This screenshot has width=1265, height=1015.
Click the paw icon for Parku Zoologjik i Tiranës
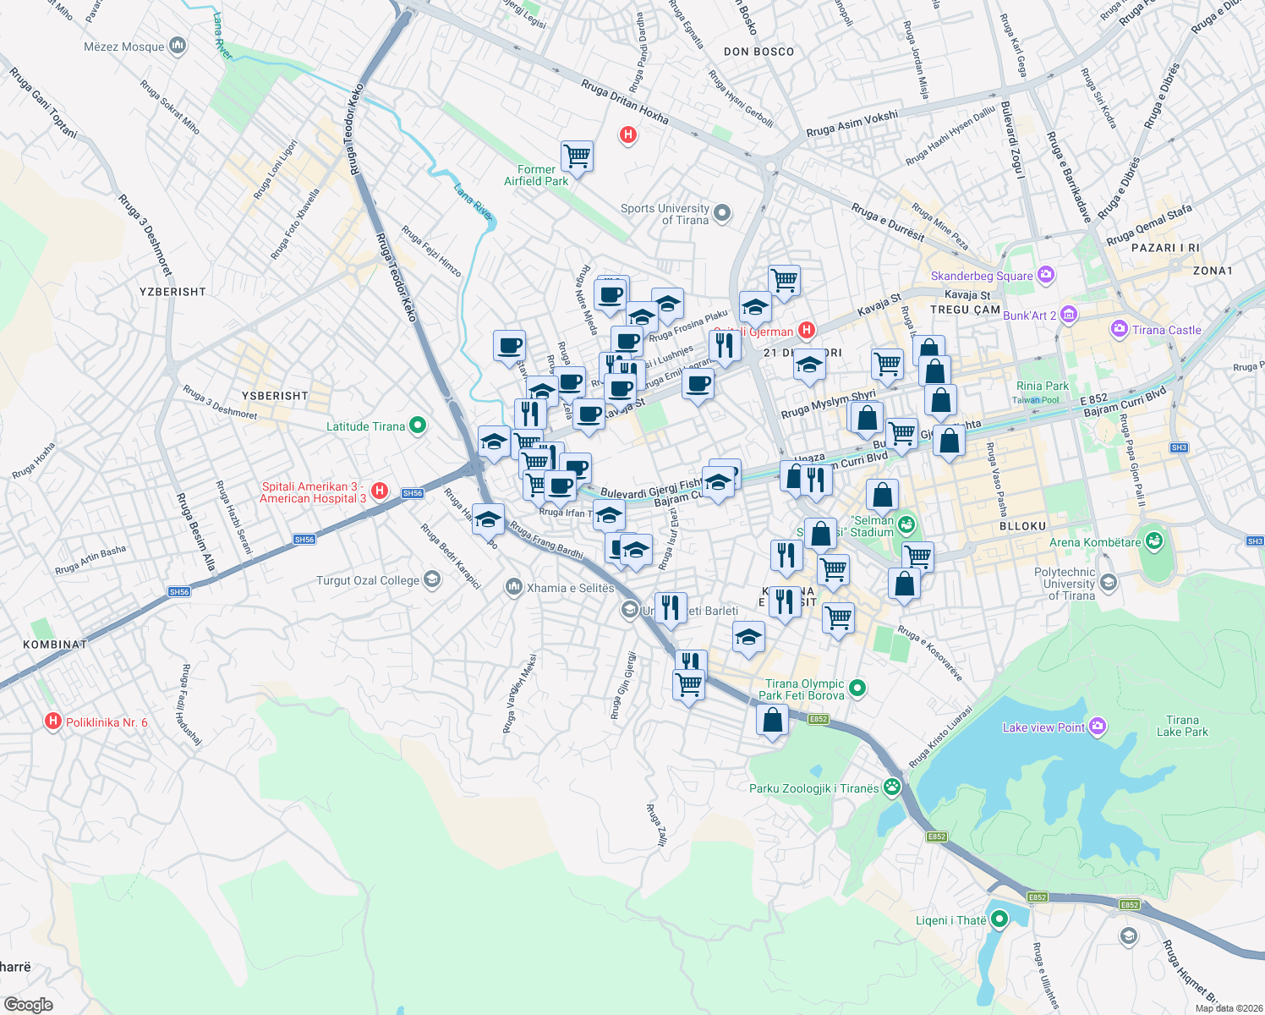(x=890, y=786)
